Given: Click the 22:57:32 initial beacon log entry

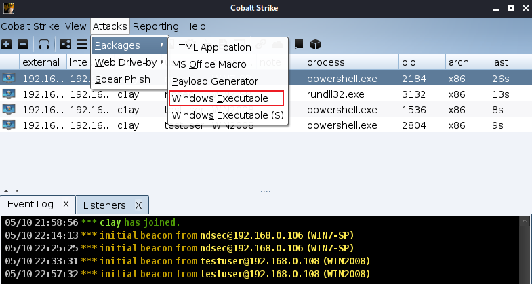Looking at the screenshot, I should click(188, 273).
